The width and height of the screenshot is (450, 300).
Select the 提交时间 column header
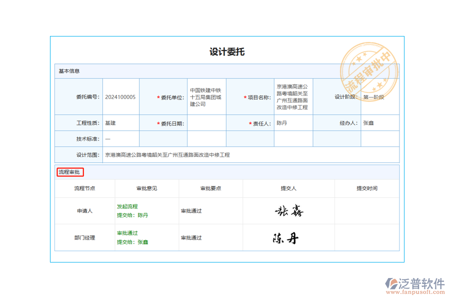367,188
